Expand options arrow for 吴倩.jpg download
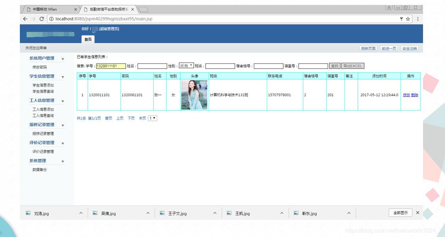This screenshot has height=237, width=445. (x=148, y=213)
